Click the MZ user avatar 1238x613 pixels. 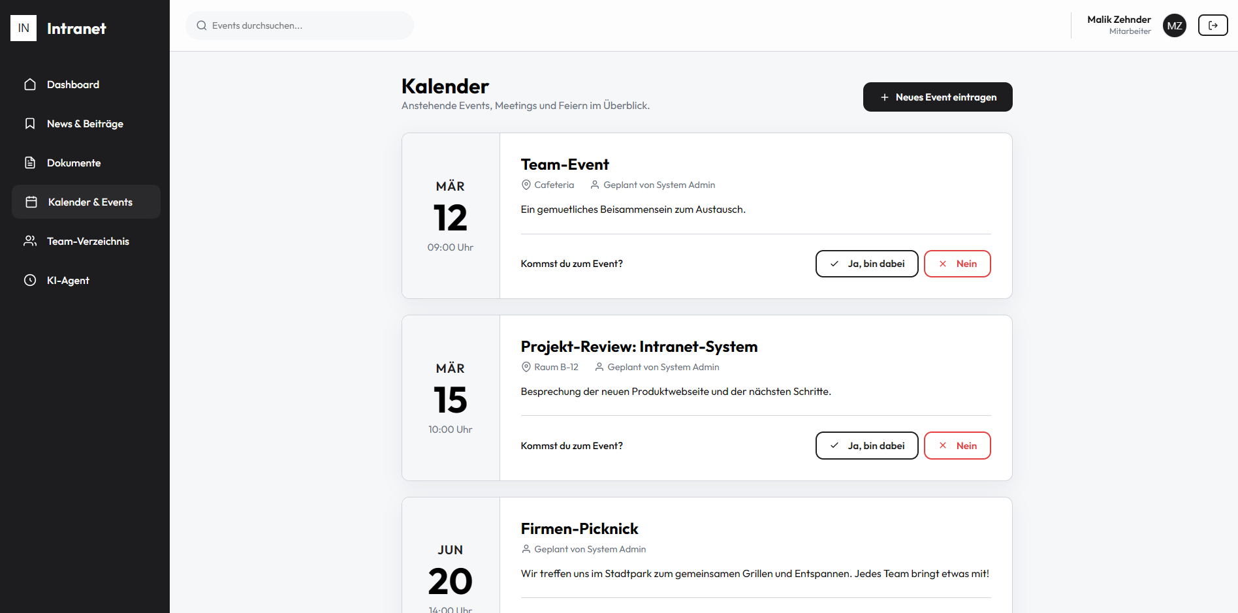[1175, 25]
